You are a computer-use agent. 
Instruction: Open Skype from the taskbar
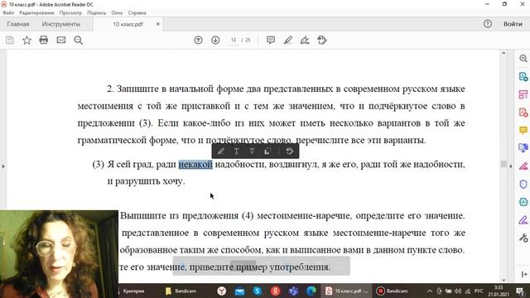[258, 291]
